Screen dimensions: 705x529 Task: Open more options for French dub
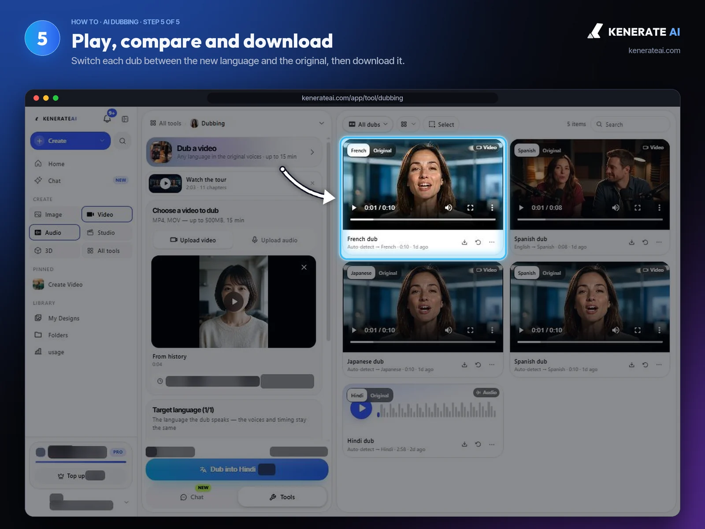pyautogui.click(x=492, y=242)
